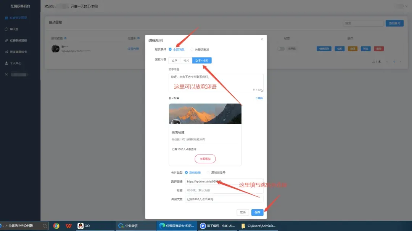Image resolution: width=412 pixels, height=231 pixels.
Task: Click the previous page pagination arrow
Action: (387, 61)
